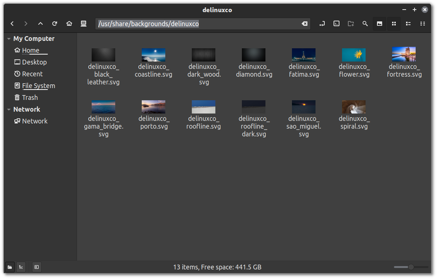Enable places mode in the side pane
The height and width of the screenshot is (279, 437).
(10, 267)
